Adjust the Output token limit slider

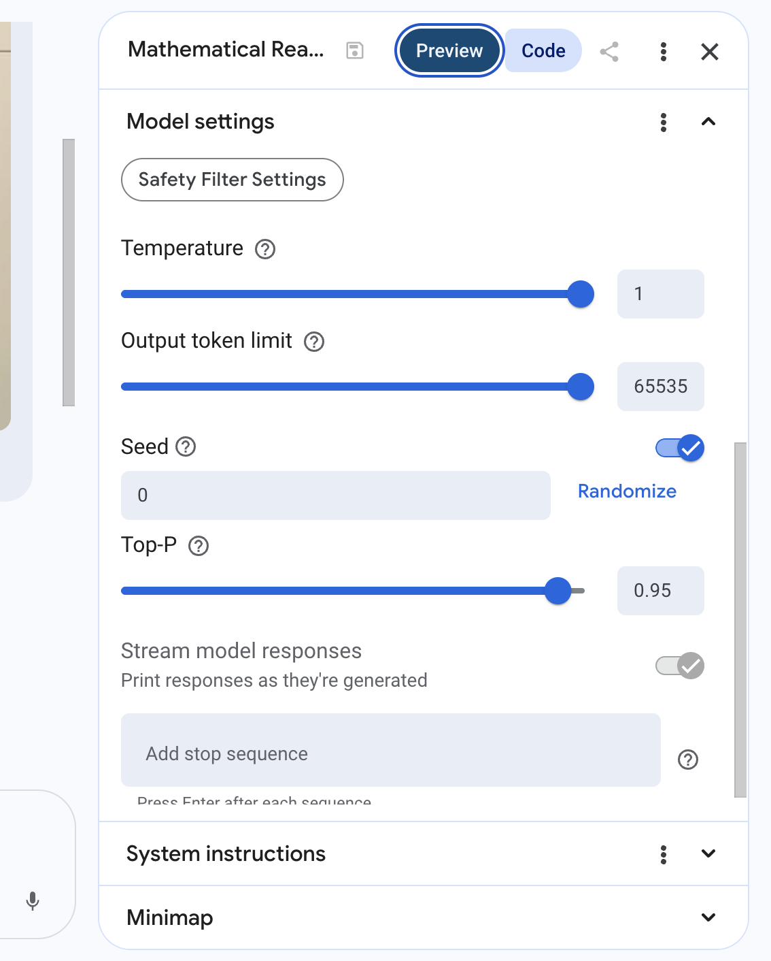click(x=581, y=387)
